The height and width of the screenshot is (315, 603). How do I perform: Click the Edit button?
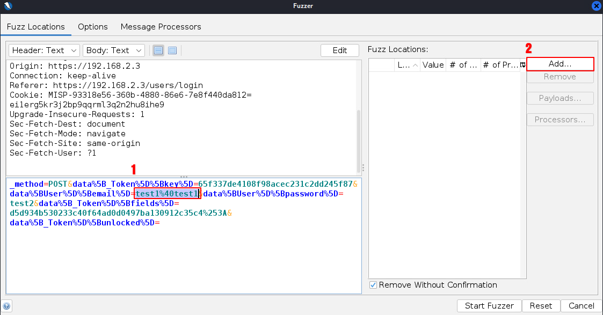(339, 50)
